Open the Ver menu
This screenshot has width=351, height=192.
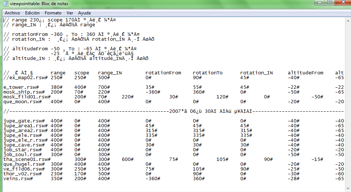coord(70,13)
